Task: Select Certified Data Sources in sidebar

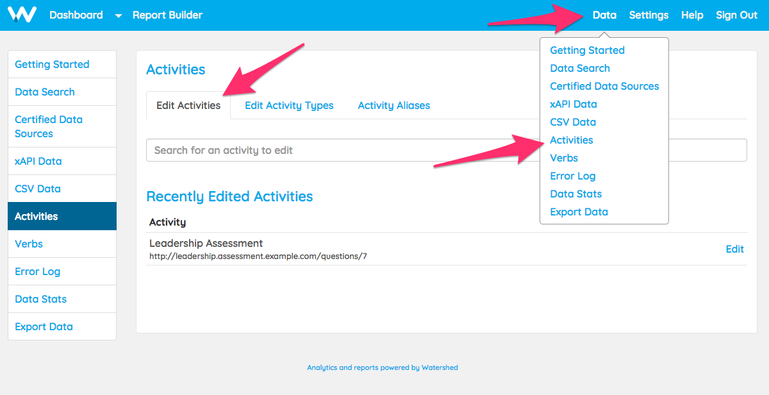Action: pos(62,126)
